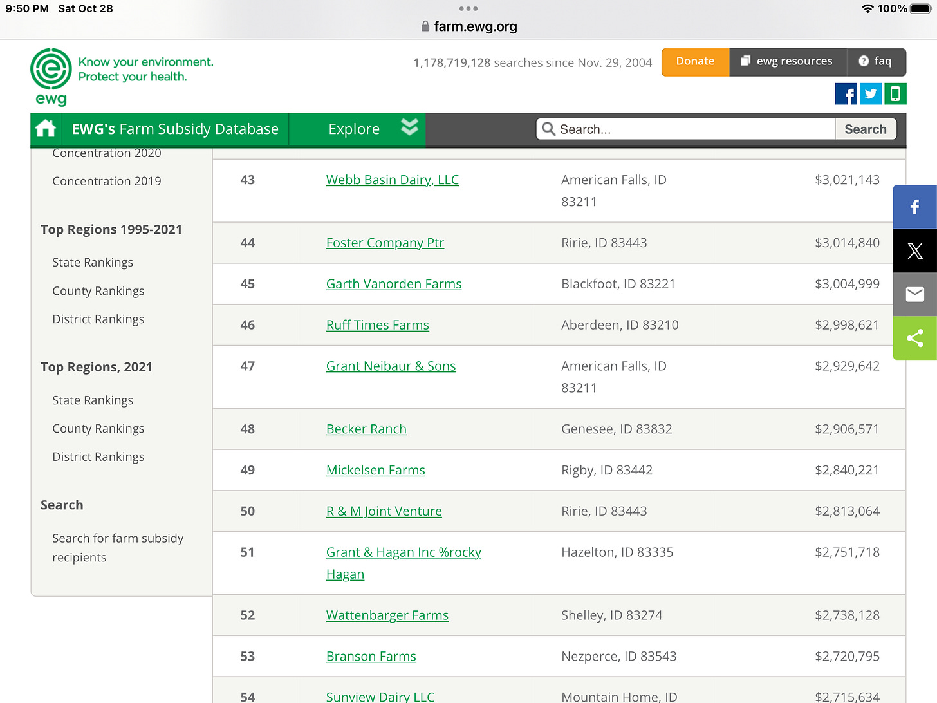Viewport: 937px width, 703px height.
Task: Open EWG Twitter page icon in header
Action: coord(871,94)
